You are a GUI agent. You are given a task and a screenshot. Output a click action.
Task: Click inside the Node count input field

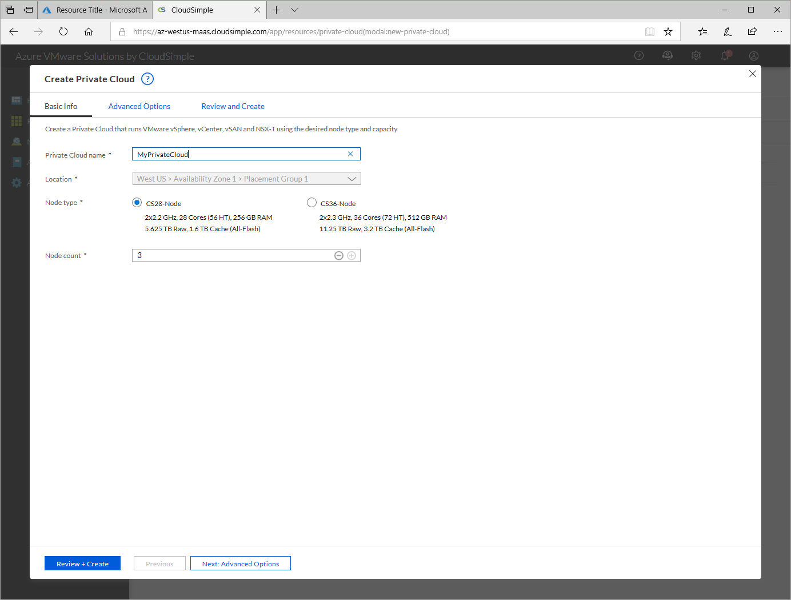click(229, 255)
